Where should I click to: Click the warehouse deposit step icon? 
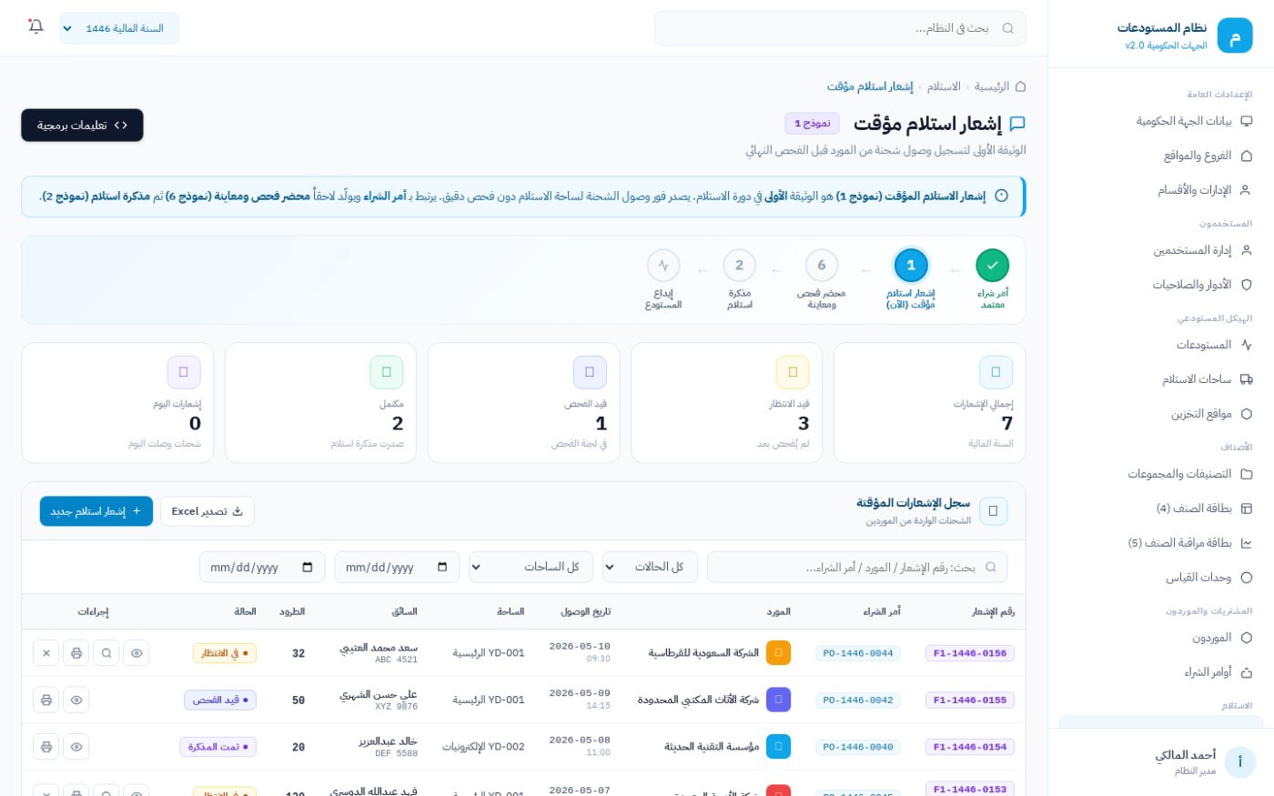pos(663,266)
